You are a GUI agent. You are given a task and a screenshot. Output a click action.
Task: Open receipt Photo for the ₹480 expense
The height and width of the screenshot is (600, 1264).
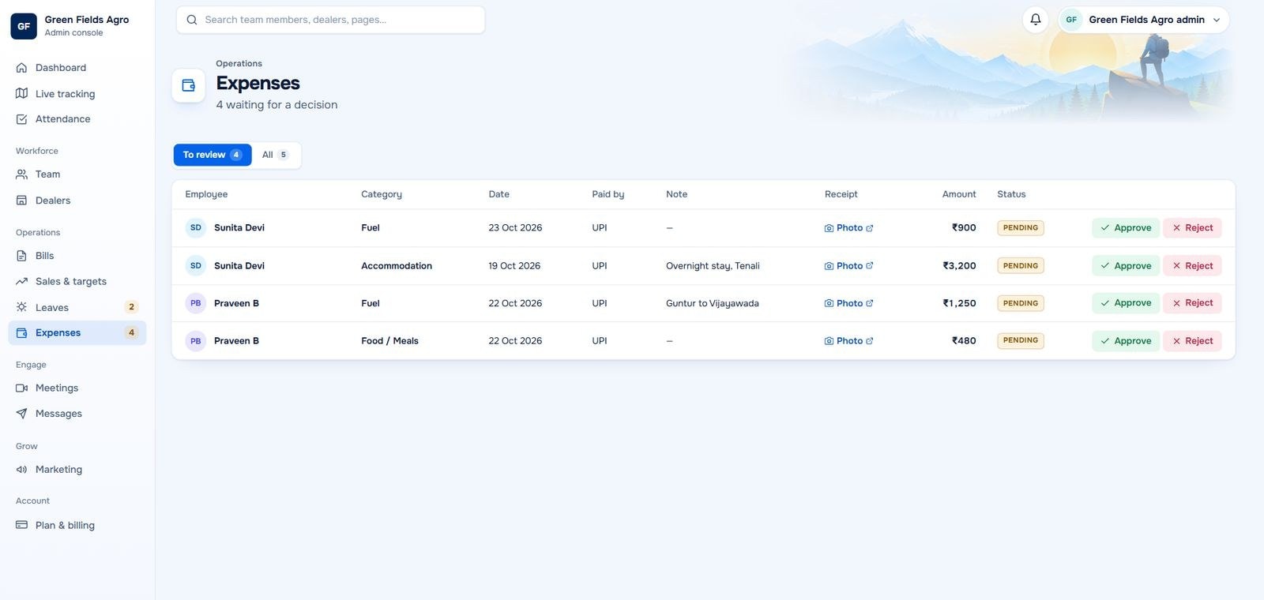(x=848, y=341)
